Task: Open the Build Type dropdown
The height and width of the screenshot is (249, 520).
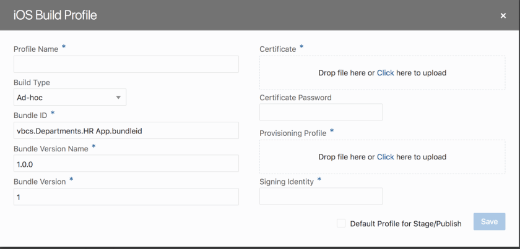Action: point(69,97)
